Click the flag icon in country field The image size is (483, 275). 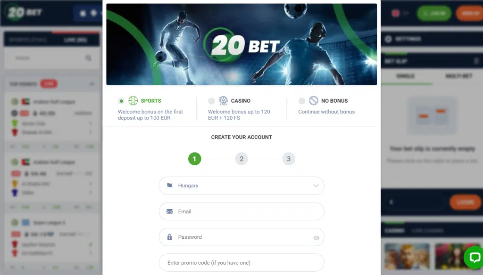170,186
